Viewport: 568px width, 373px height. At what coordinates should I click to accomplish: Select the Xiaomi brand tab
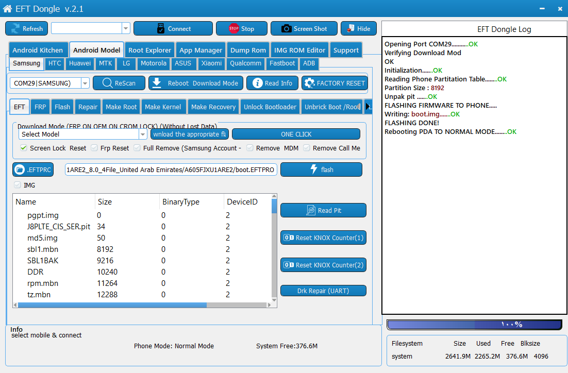[211, 63]
